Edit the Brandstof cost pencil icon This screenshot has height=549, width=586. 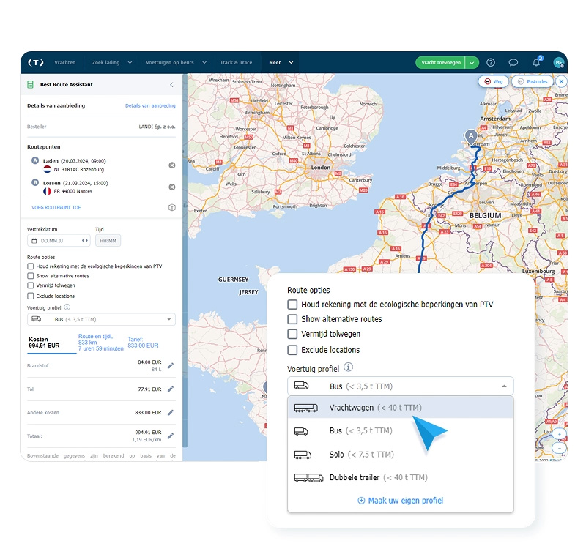click(x=171, y=365)
